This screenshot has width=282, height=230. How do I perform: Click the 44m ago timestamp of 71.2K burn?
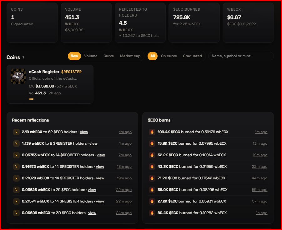point(259,178)
